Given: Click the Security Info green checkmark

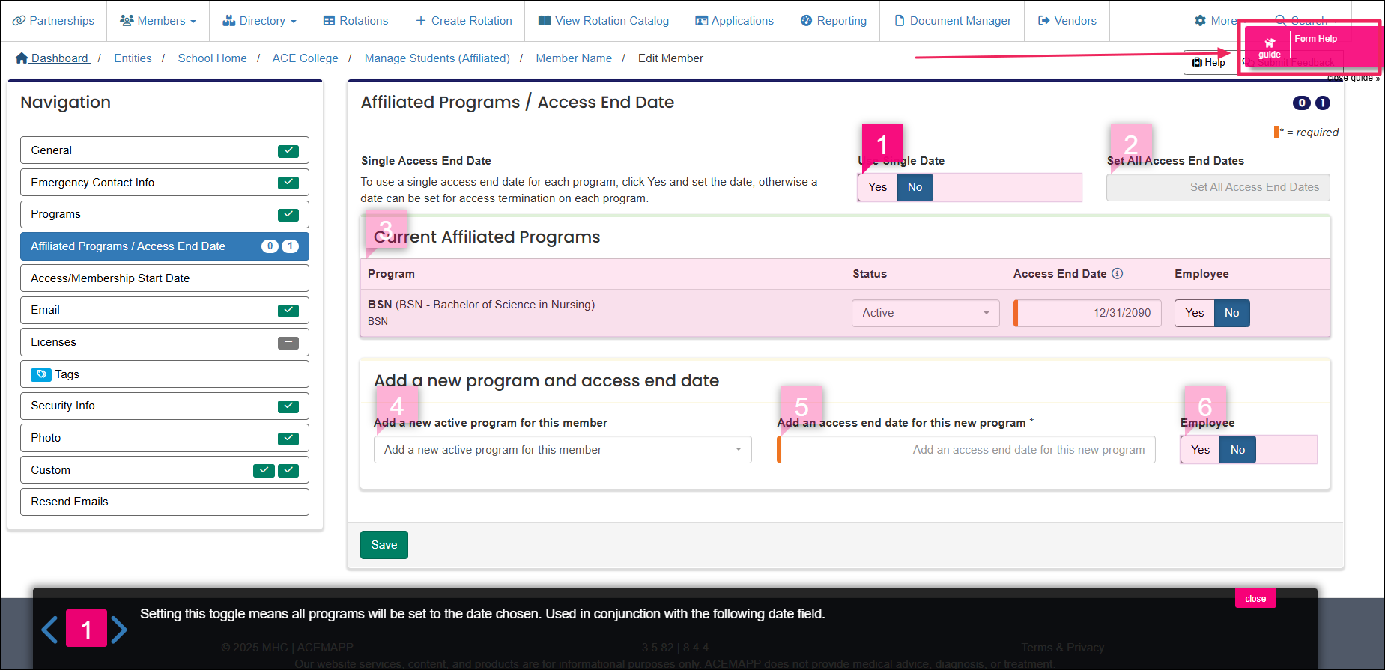Looking at the screenshot, I should click(288, 406).
